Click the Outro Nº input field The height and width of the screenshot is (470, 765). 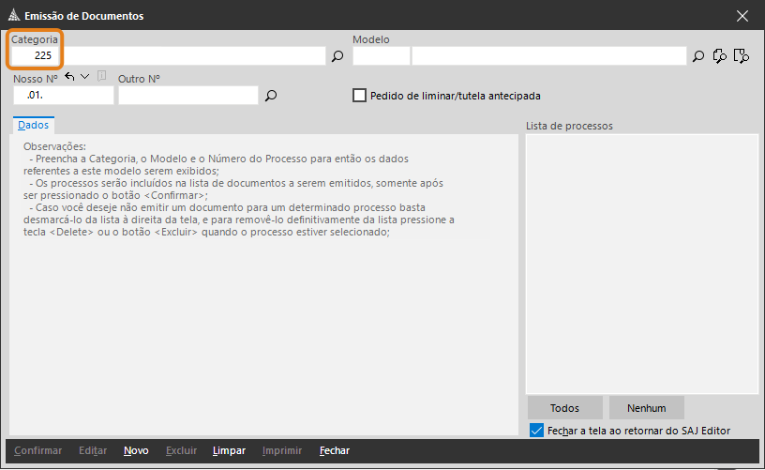188,95
